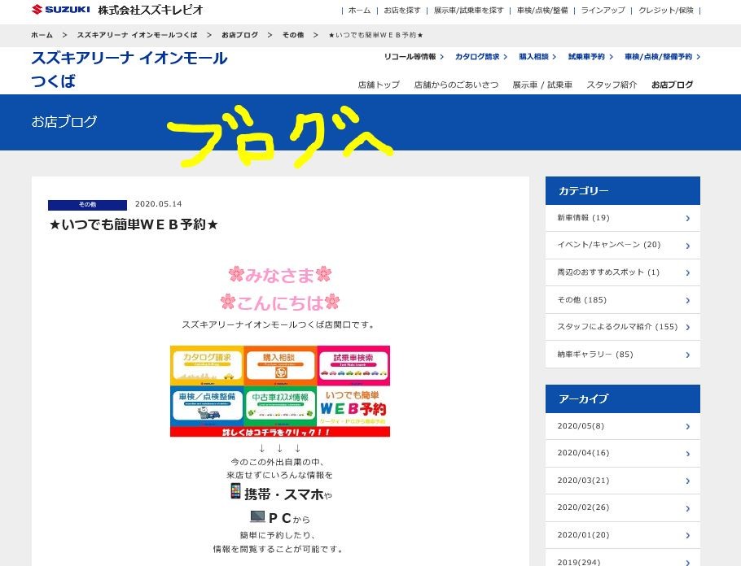Click 試乗車検索 tile in banner image
This screenshot has height=566, width=741.
pyautogui.click(x=353, y=366)
